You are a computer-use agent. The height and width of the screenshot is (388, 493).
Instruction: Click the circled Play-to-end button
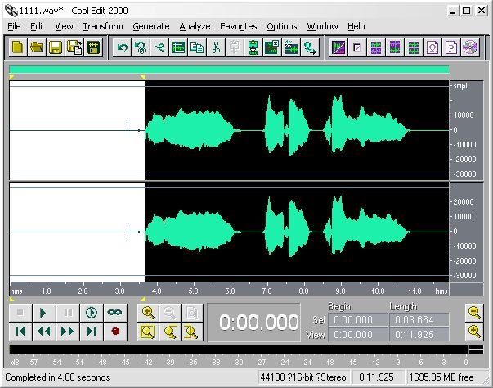pyautogui.click(x=92, y=313)
